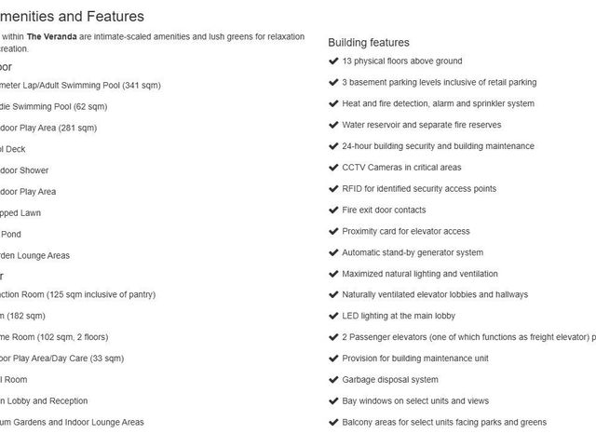This screenshot has height=447, width=596.
Task: Select the Building features heading
Action: point(369,43)
